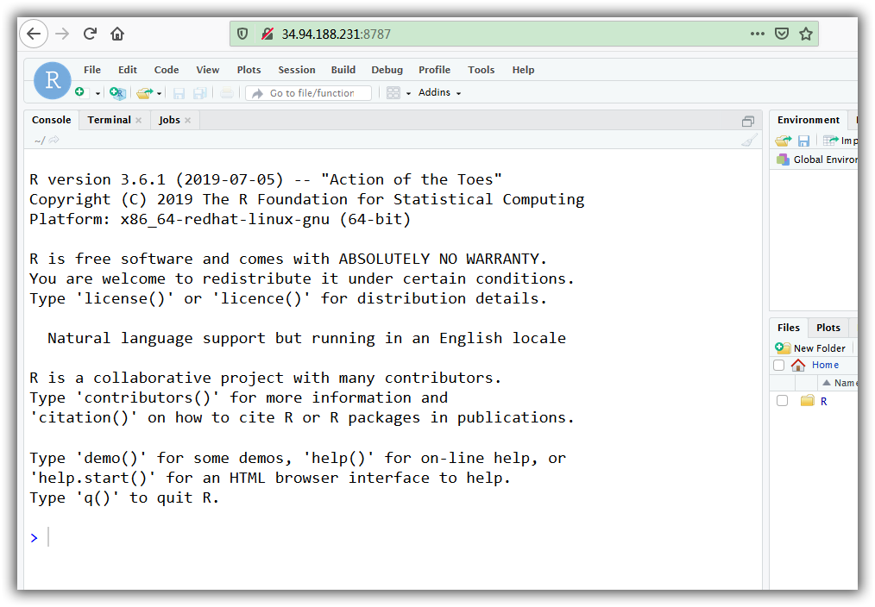Bookmark this page with the star icon

tap(805, 34)
